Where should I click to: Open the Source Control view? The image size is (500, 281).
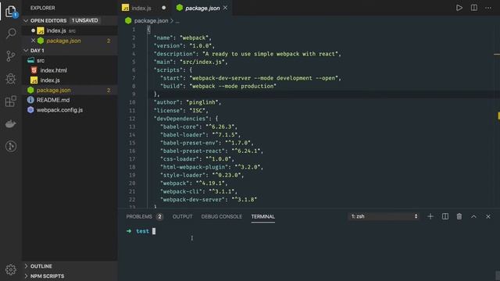(x=11, y=56)
